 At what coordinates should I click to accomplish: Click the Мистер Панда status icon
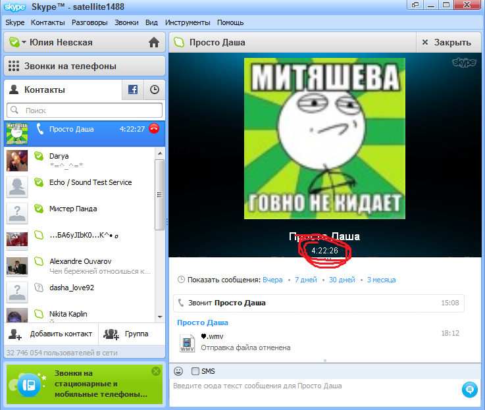point(39,209)
